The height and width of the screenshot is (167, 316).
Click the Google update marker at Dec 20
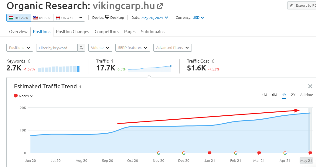(x=184, y=153)
